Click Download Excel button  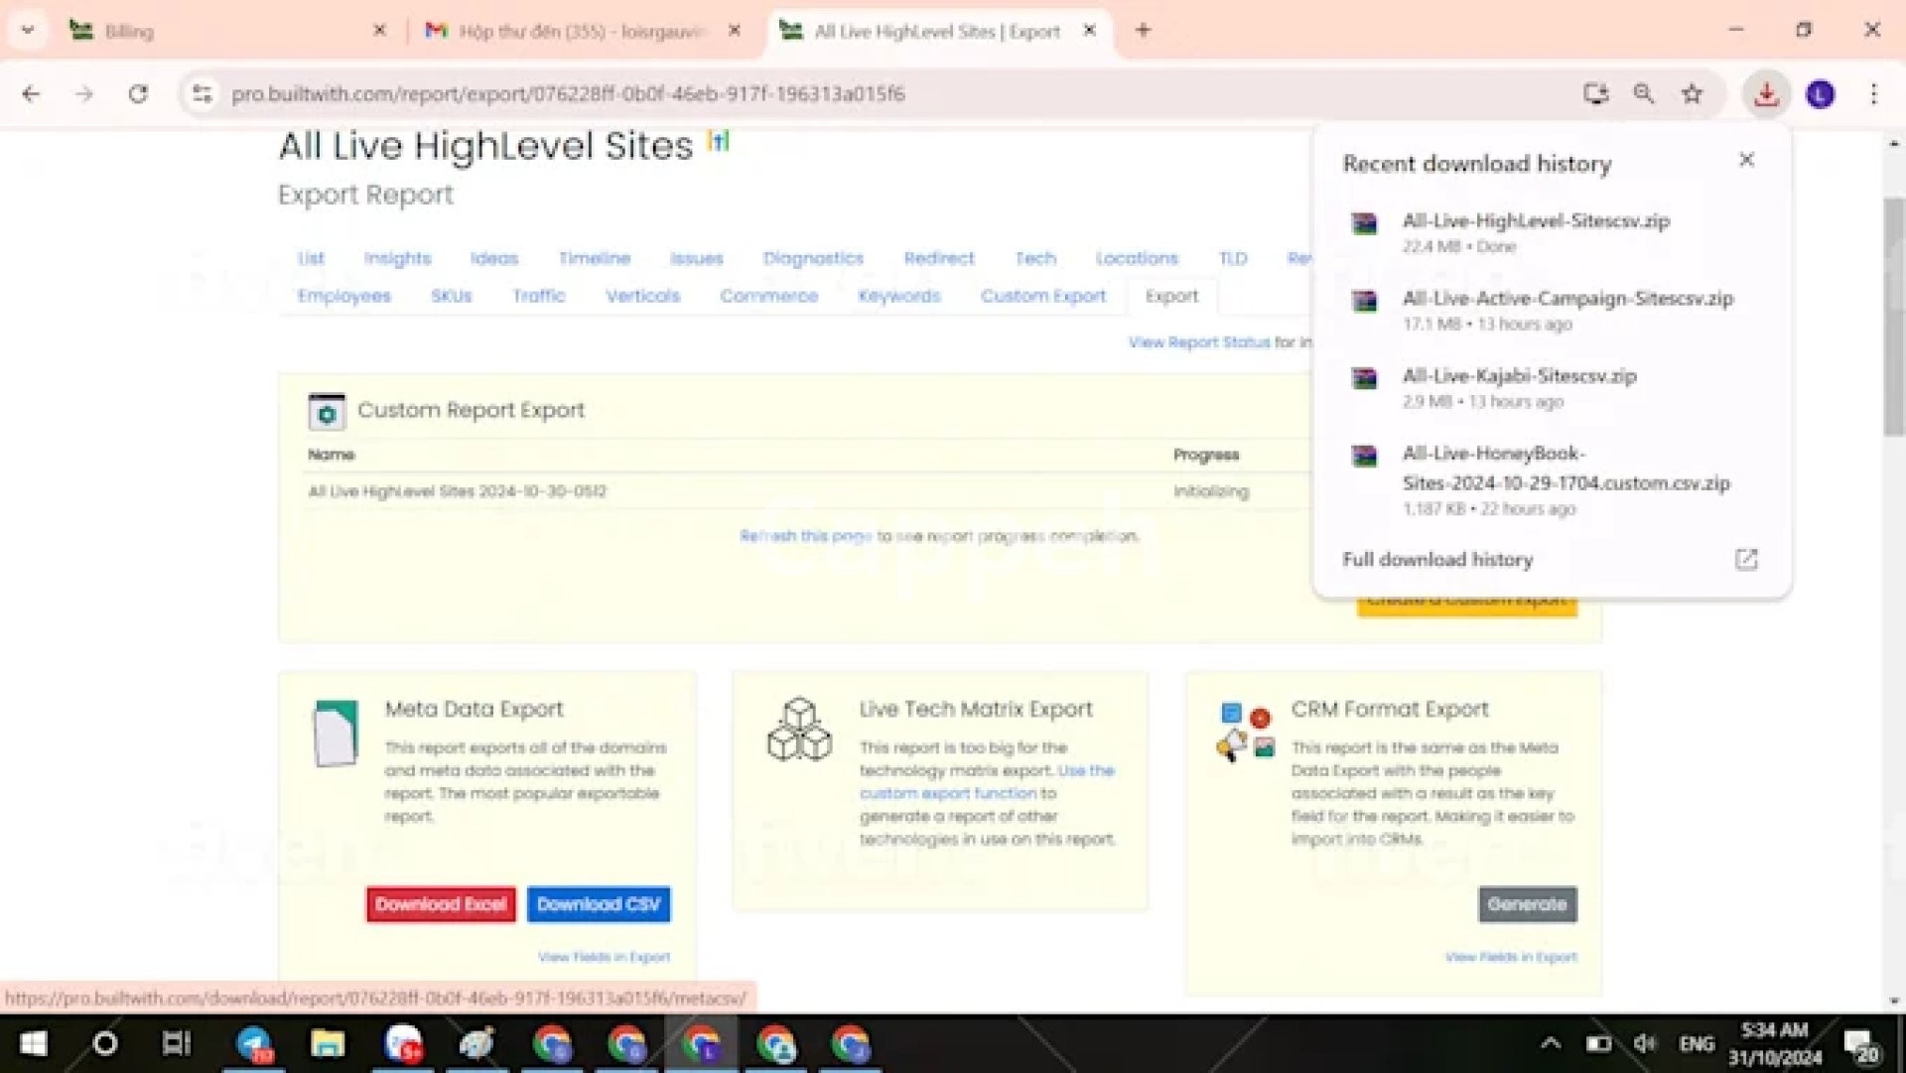441,904
